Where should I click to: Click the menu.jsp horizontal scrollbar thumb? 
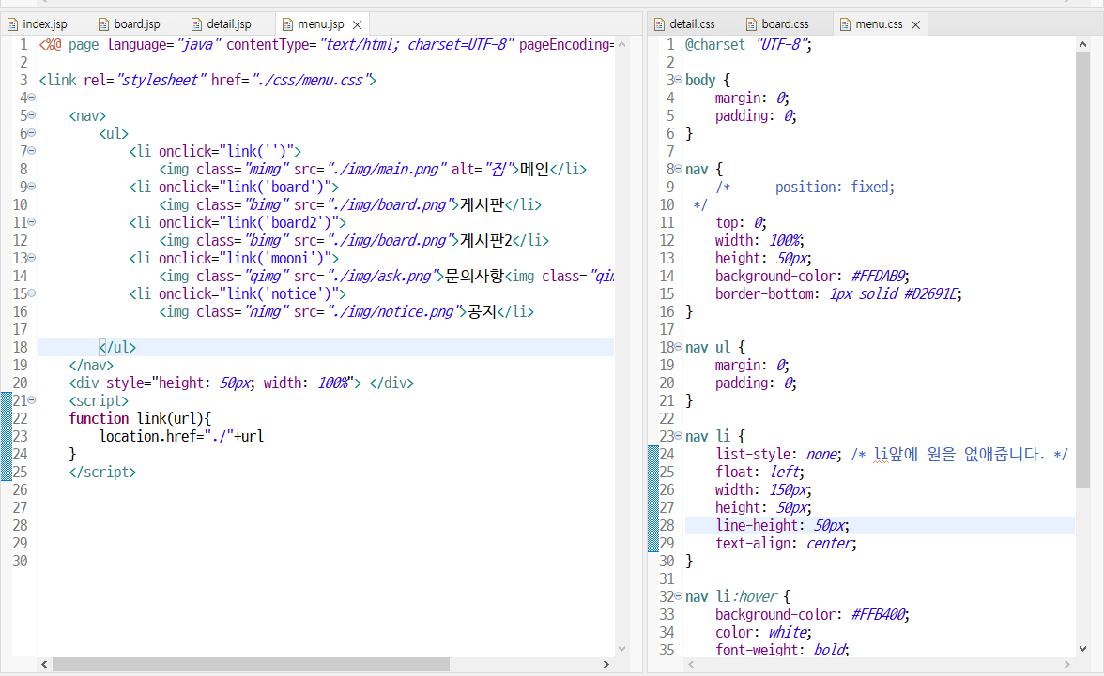click(x=251, y=664)
